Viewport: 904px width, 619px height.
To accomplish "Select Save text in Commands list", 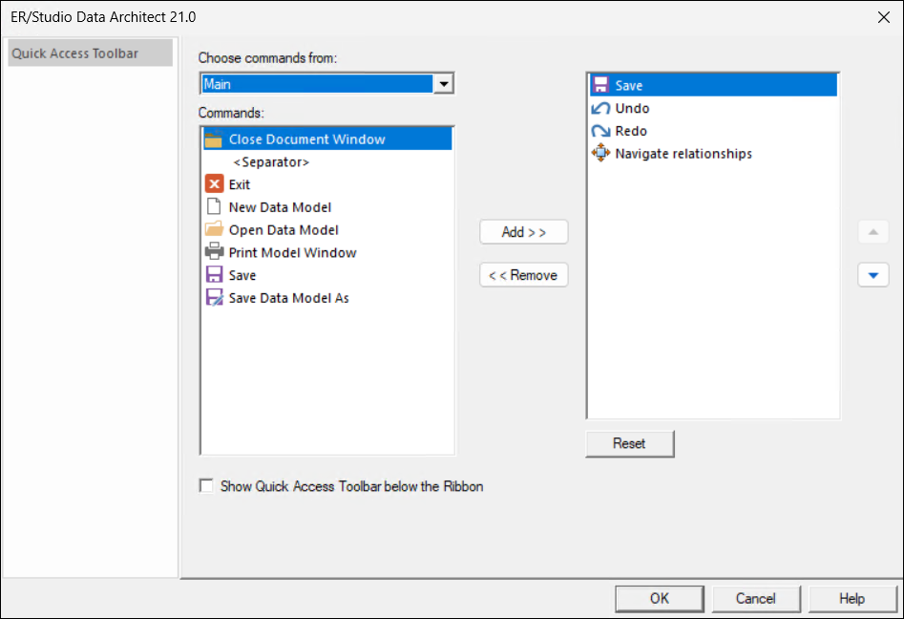I will (242, 275).
